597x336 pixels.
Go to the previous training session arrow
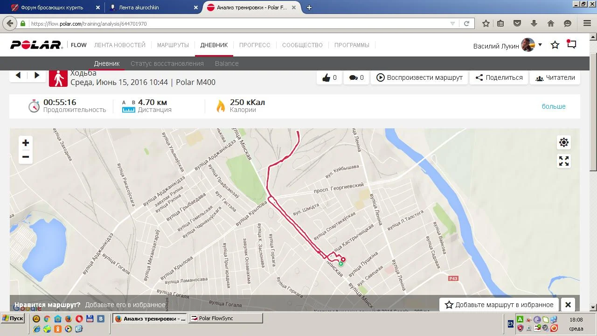(18, 75)
